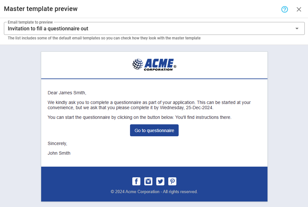This screenshot has width=308, height=207.
Task: Click the Twitter icon in the footer
Action: pos(160,181)
